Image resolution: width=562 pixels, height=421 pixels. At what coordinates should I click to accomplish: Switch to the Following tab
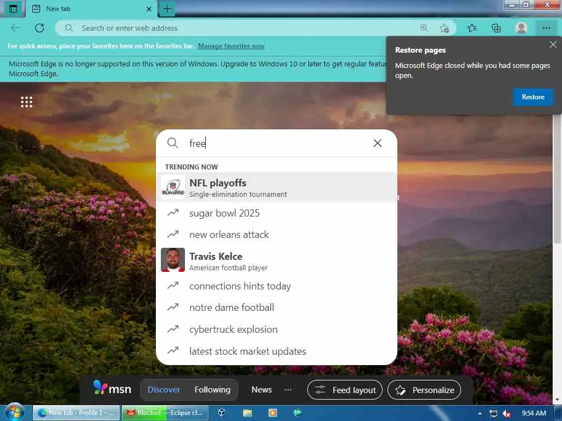point(212,390)
